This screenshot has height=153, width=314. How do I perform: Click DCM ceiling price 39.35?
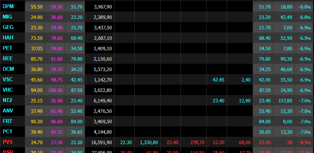point(57,70)
